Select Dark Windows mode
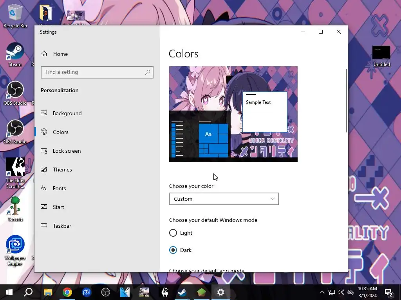Image resolution: width=401 pixels, height=300 pixels. tap(180, 250)
